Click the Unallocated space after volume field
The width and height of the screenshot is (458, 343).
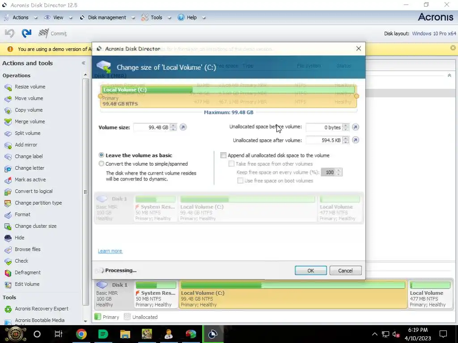point(324,140)
